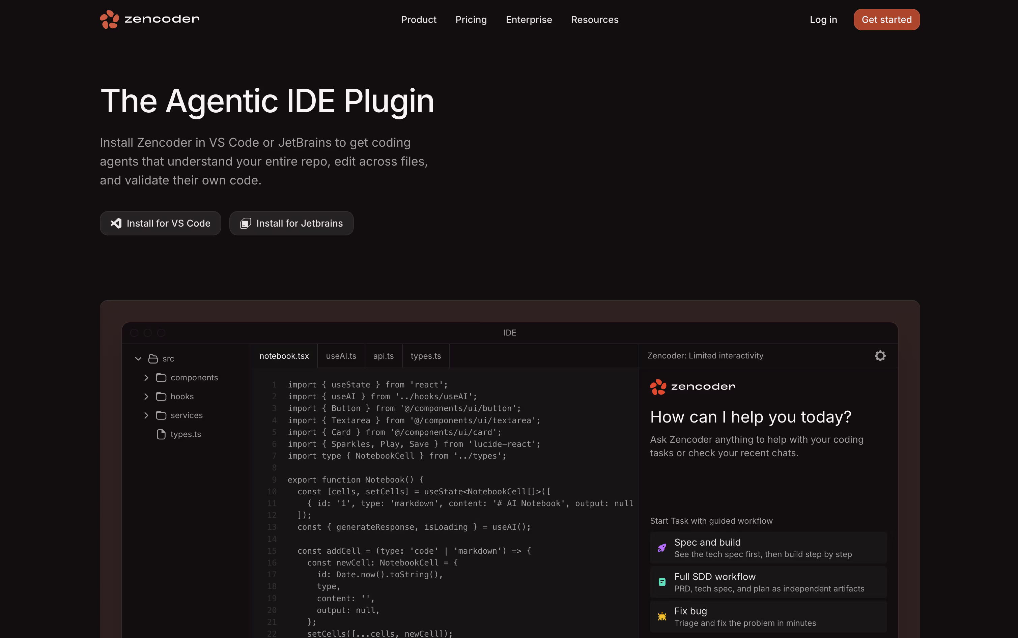
Task: Click the first IDE window control dot
Action: pos(134,332)
